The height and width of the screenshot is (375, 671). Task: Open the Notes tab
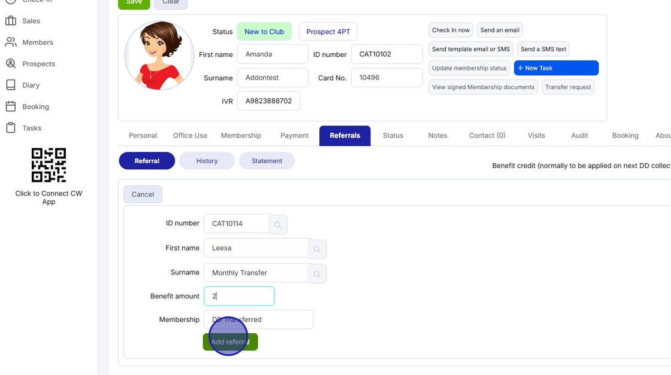pyautogui.click(x=438, y=135)
